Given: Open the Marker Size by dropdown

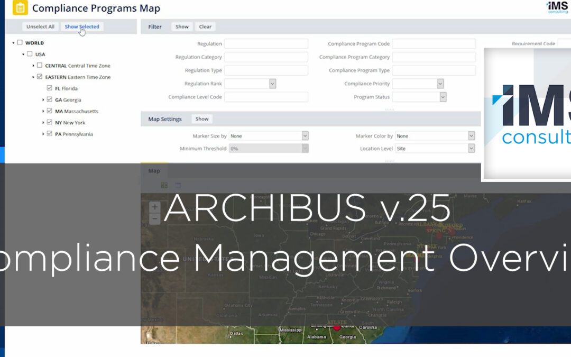Looking at the screenshot, I should click(x=305, y=136).
